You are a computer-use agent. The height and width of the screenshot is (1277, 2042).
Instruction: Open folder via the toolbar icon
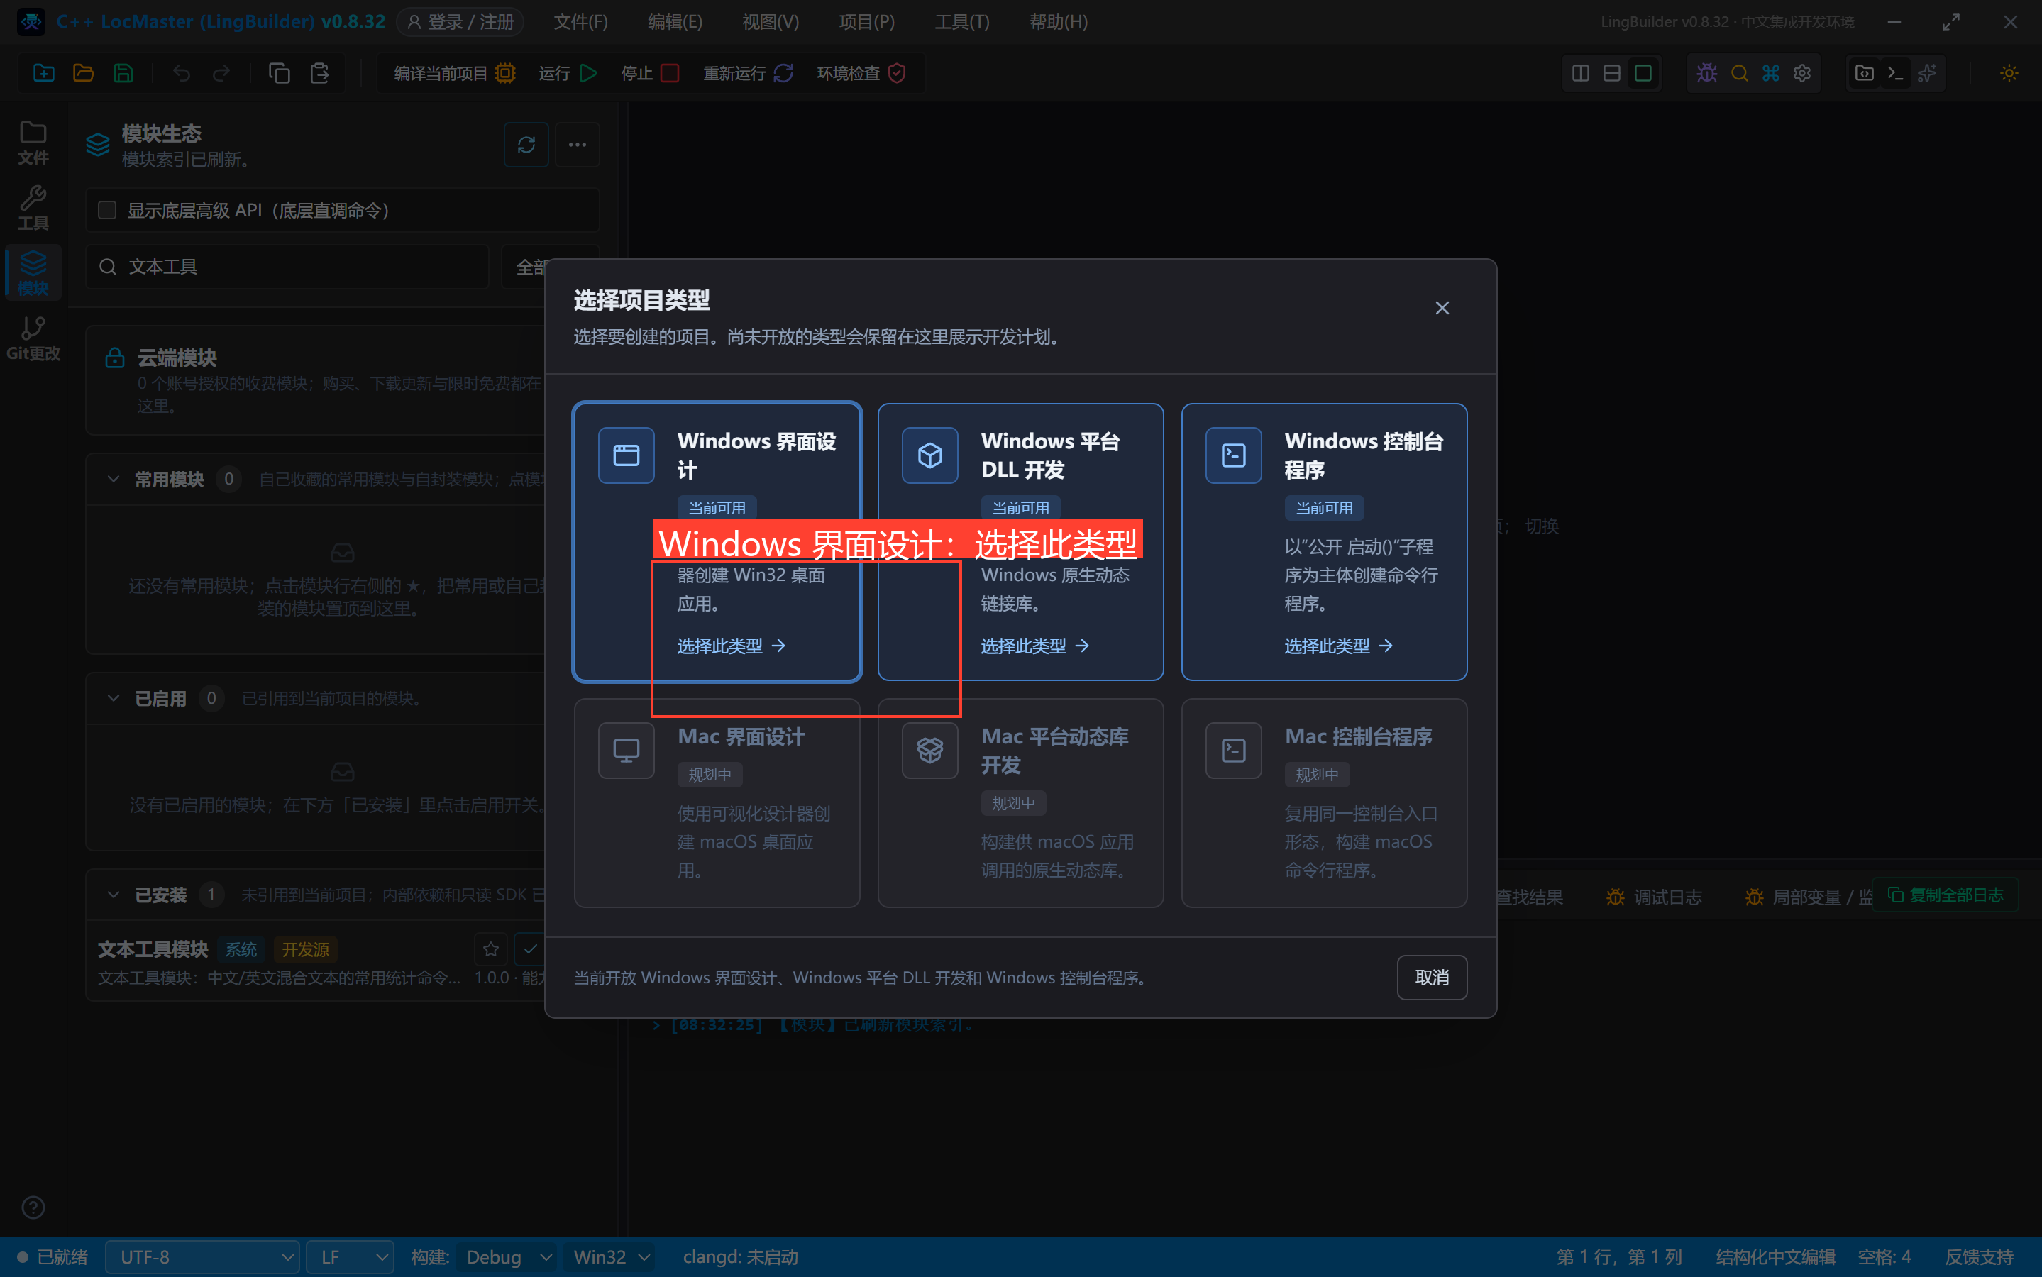84,74
